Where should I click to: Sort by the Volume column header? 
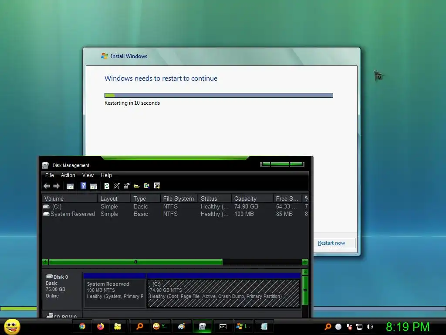[x=70, y=198]
